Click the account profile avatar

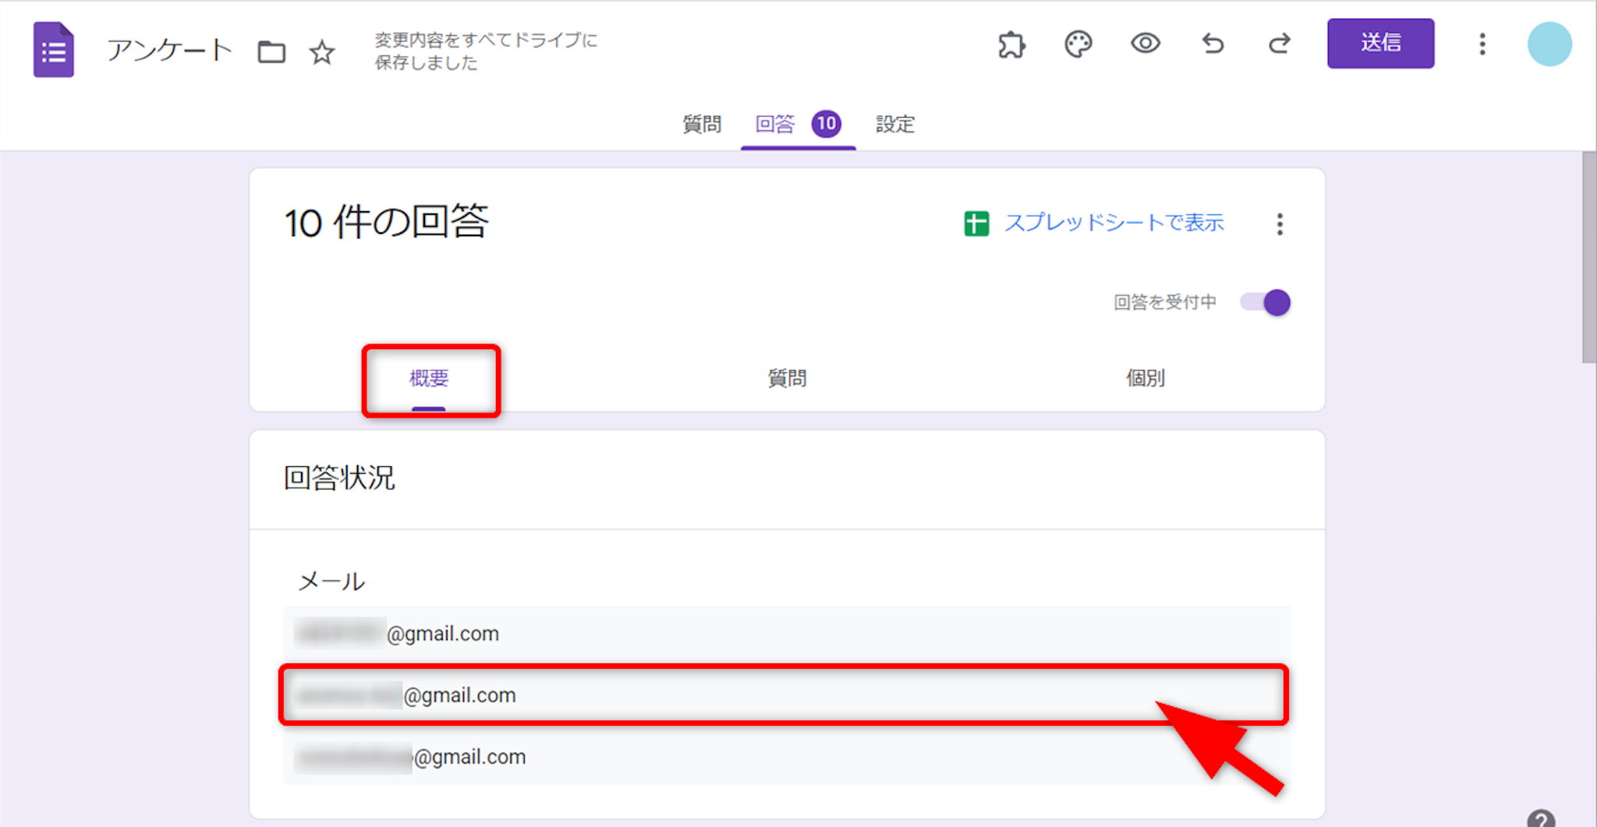click(1549, 44)
